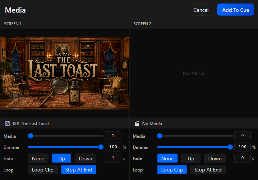Enable Loop Clip for Screen 2
Viewport: 258px width, 180px height.
tap(172, 170)
